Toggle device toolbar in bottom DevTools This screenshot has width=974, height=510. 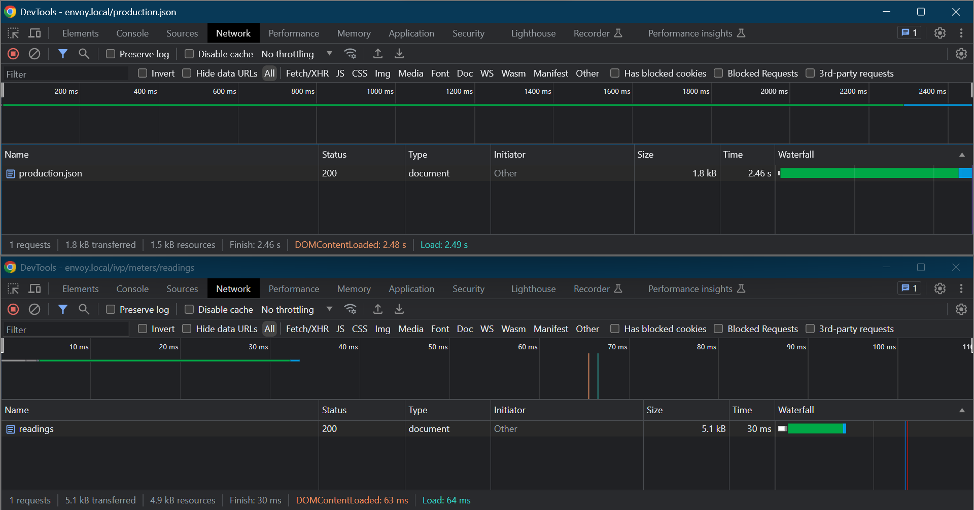[34, 288]
